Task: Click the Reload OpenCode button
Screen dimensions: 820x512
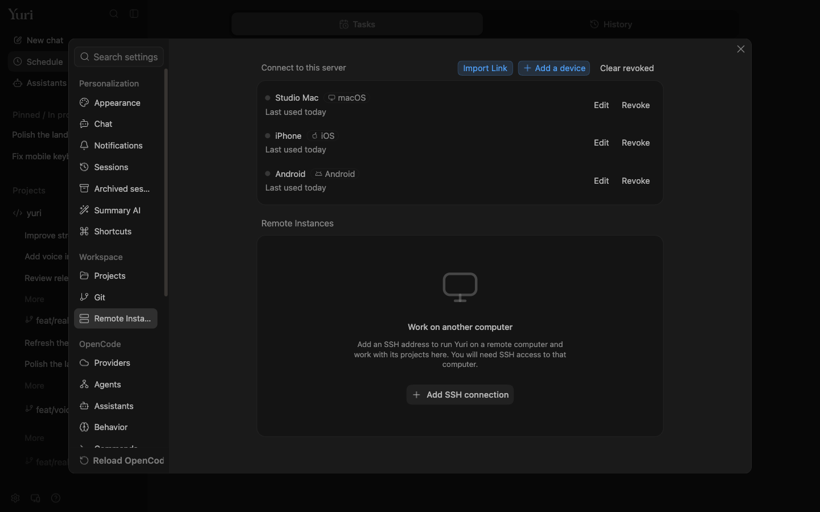Action: (121, 461)
